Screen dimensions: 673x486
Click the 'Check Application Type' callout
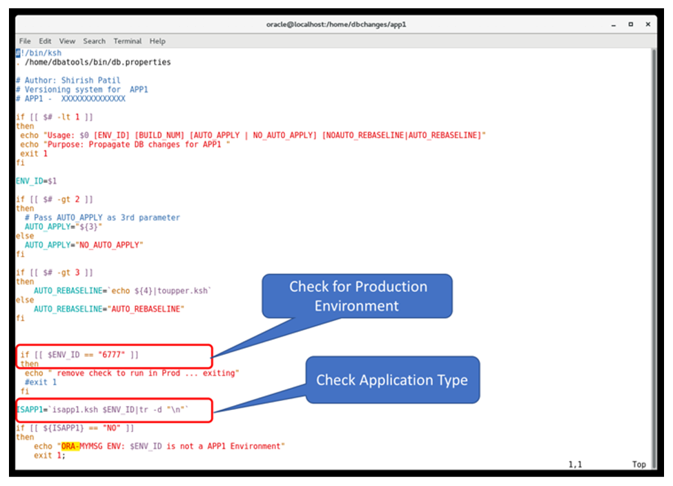tap(391, 380)
